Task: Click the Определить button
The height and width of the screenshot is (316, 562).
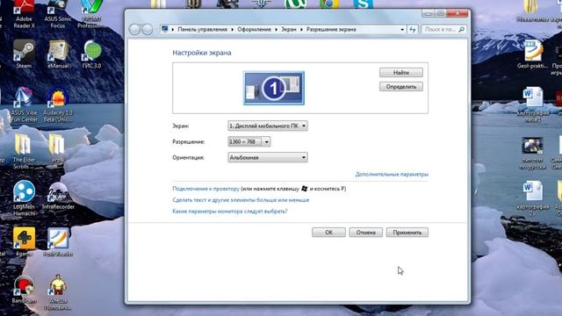Action: point(401,87)
